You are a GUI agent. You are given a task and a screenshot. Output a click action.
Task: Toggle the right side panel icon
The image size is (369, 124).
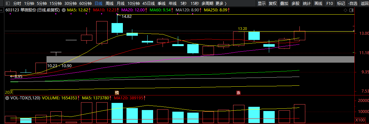pos(351,10)
